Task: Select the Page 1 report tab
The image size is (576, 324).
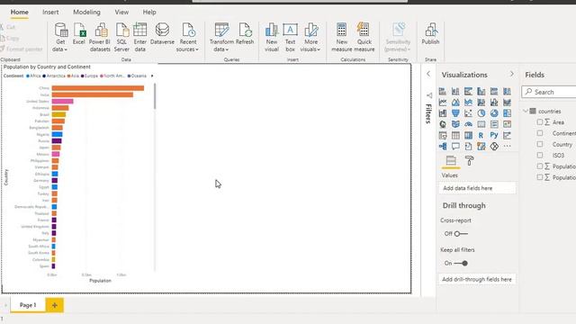Action: (28, 305)
